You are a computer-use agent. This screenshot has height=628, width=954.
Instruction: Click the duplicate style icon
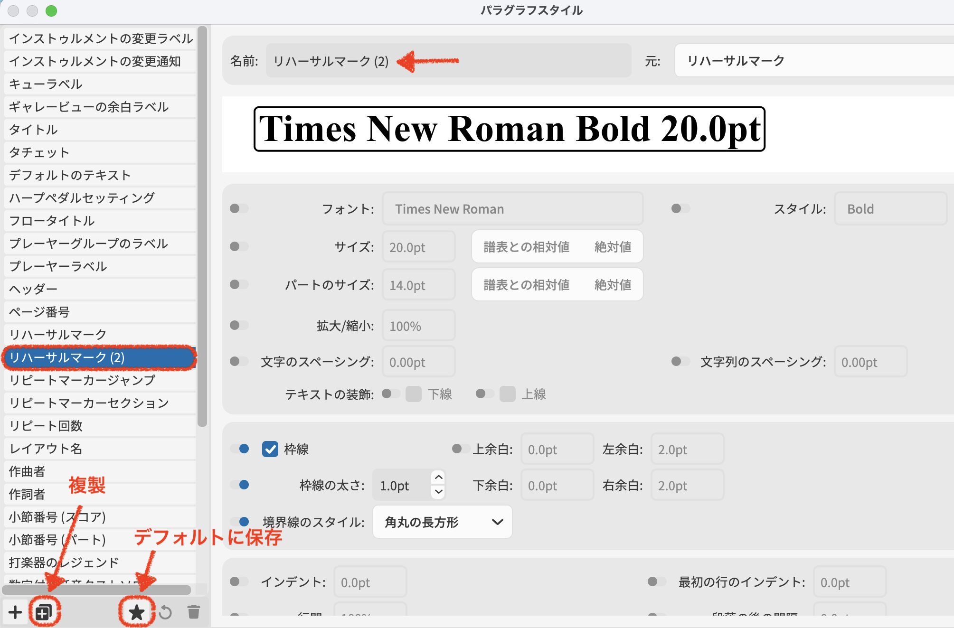[44, 612]
